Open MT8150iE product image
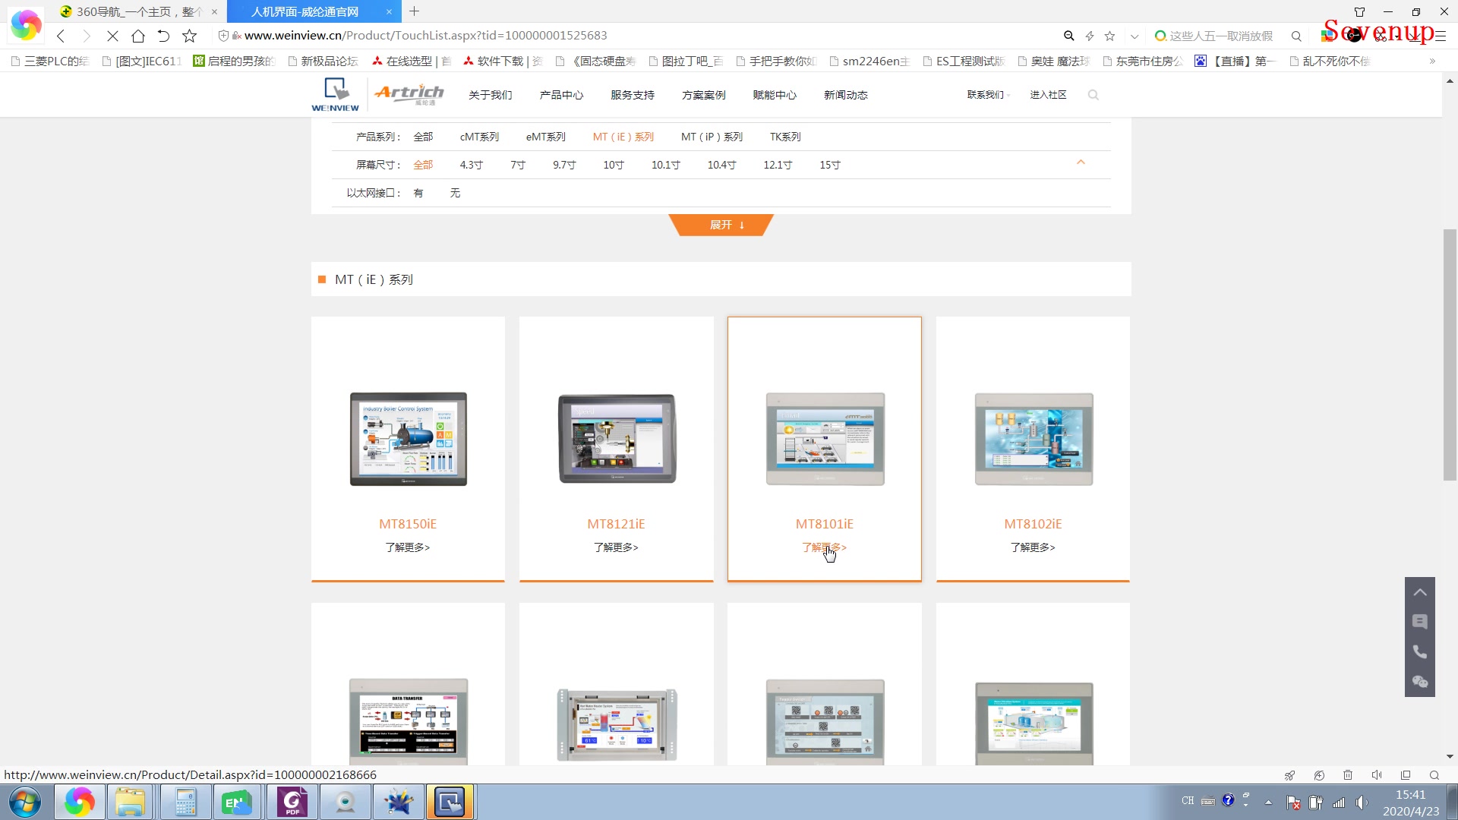The image size is (1458, 820). [x=408, y=439]
